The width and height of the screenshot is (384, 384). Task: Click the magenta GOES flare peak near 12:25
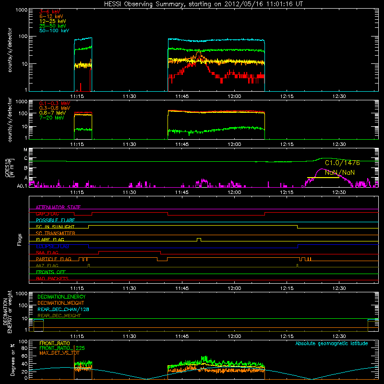pos(322,169)
